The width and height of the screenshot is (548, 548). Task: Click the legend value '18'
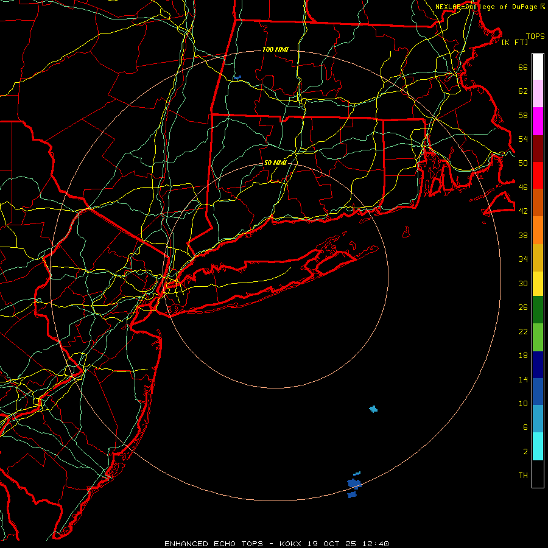coord(523,356)
